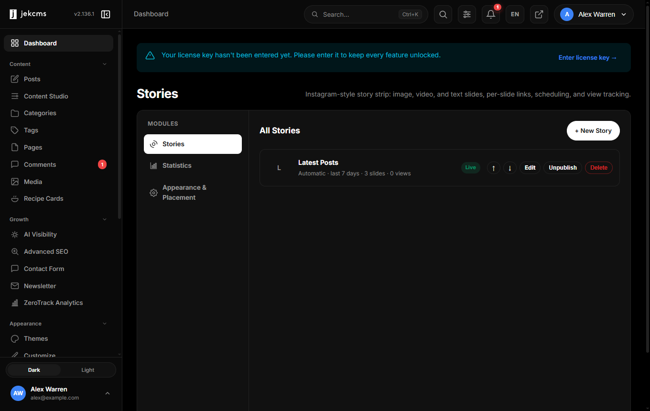Click the sidebar vertical scrollbar
650x411 pixels.
119,127
